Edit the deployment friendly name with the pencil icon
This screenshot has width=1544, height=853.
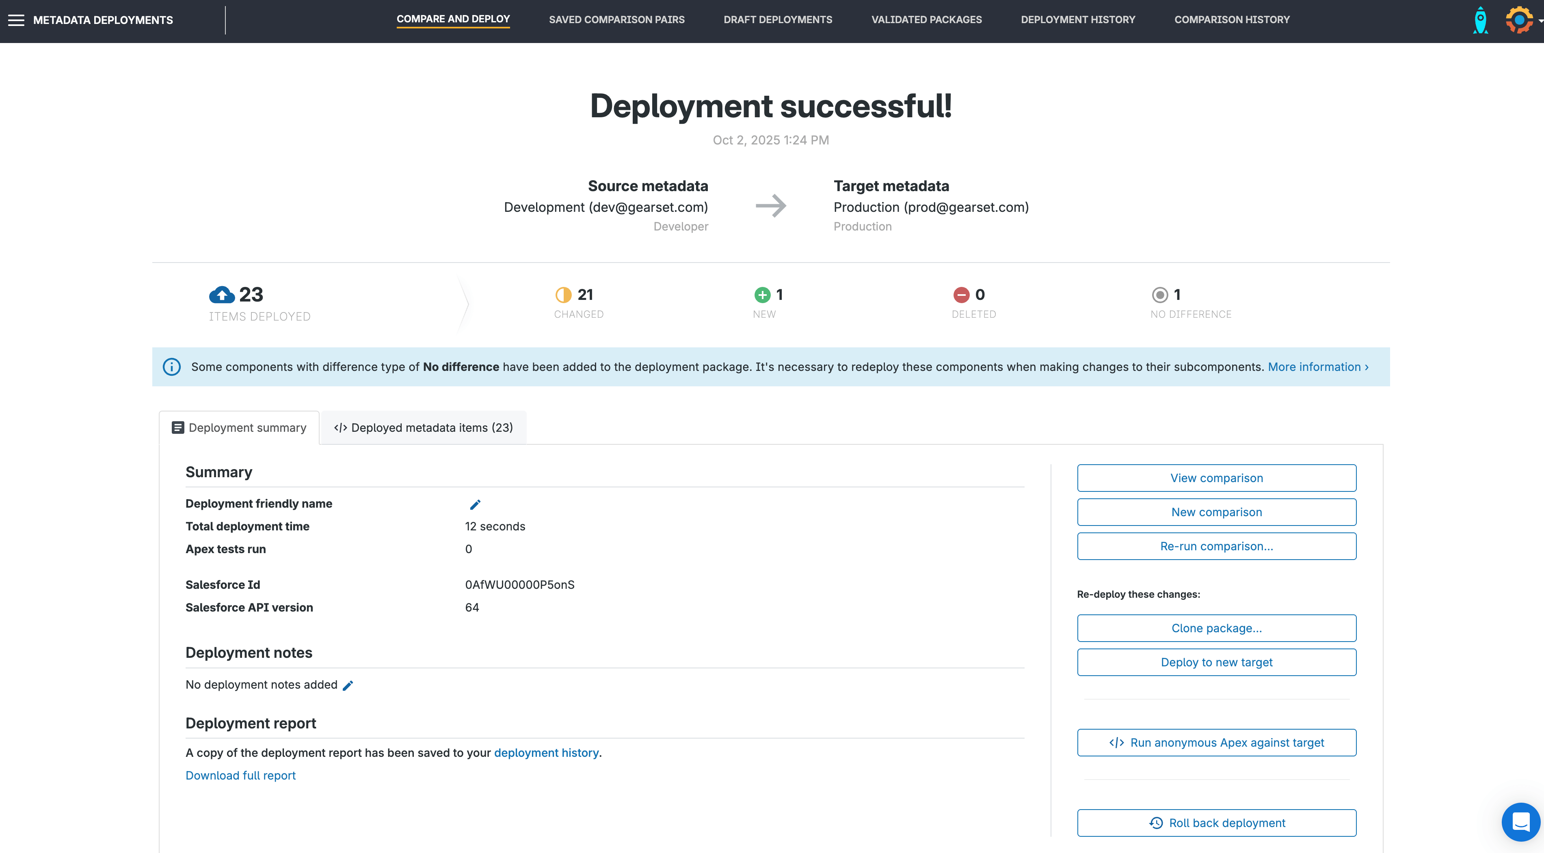tap(475, 504)
